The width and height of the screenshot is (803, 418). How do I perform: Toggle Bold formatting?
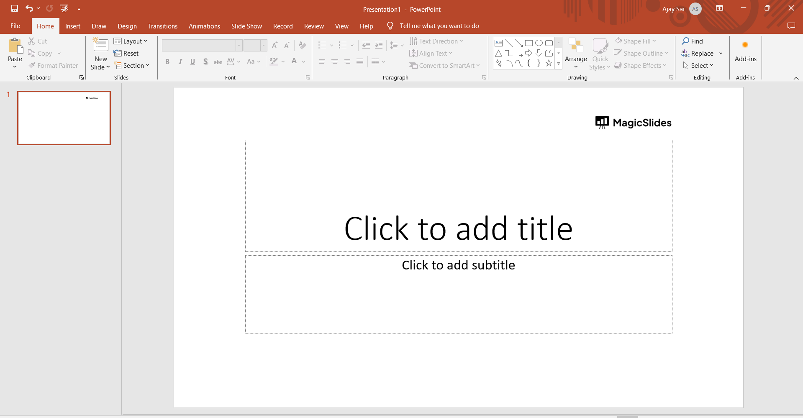[x=167, y=62]
